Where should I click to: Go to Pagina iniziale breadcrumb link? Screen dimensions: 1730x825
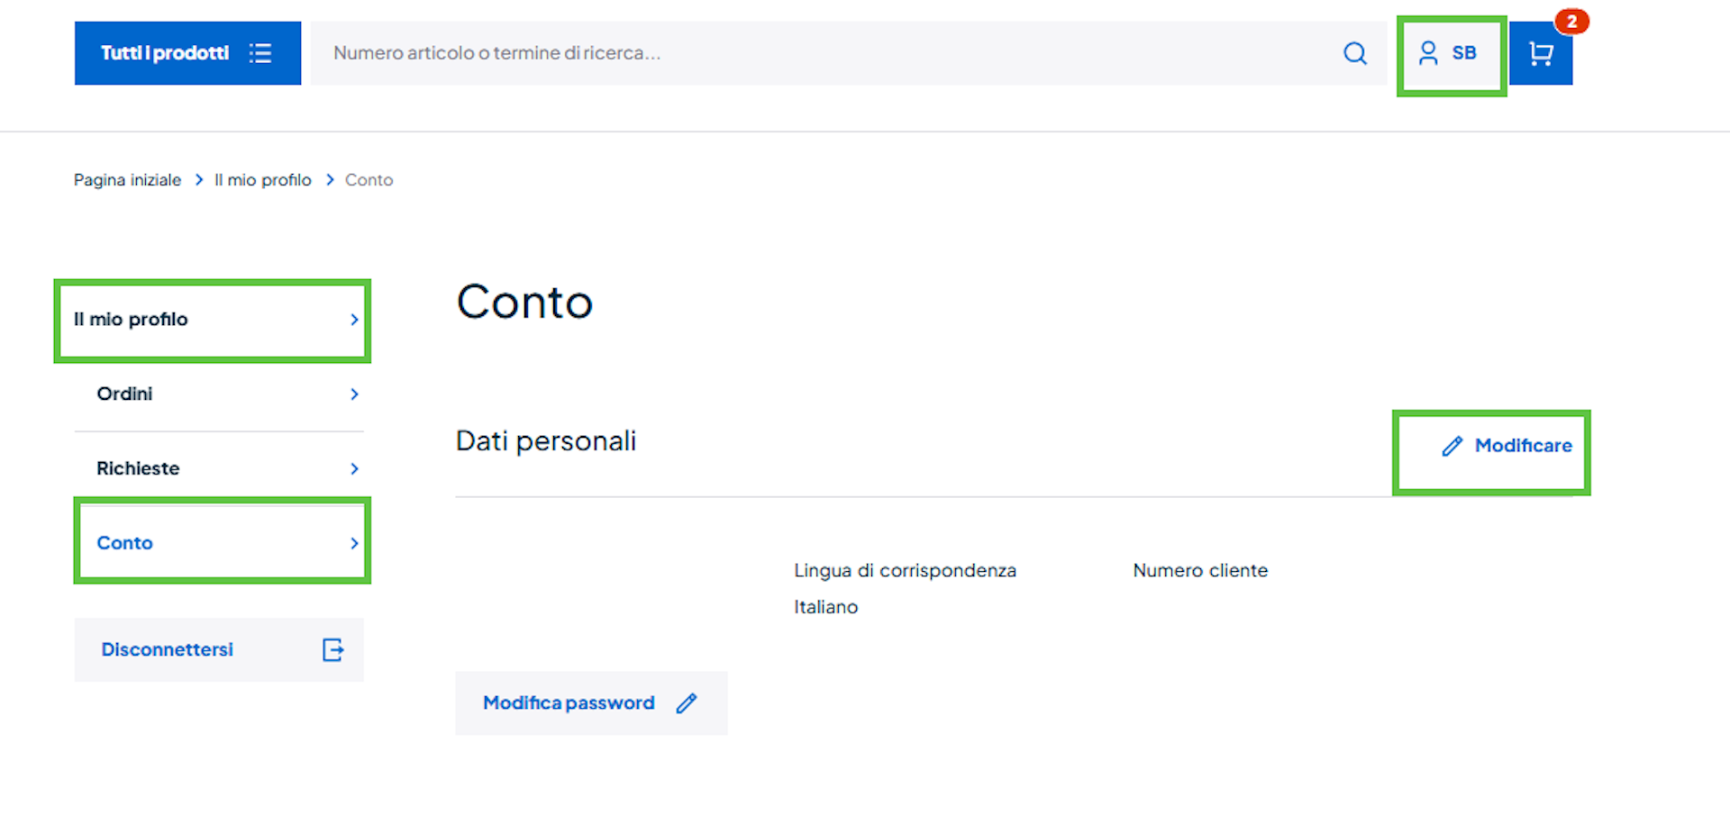pos(127,180)
